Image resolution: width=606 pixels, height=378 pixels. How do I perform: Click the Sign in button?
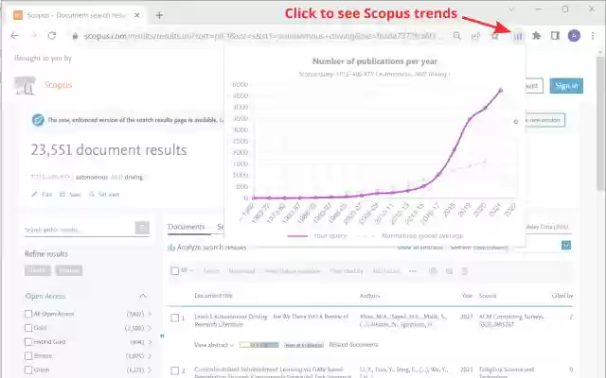tap(566, 86)
